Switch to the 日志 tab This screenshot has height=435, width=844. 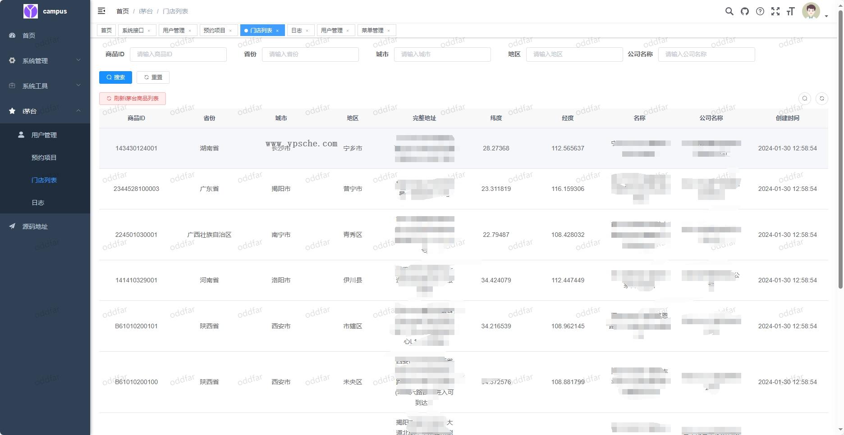297,30
